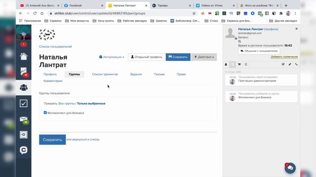The image size is (316, 177).
Task: Switch to the Комментарии tab
Action: [x=53, y=81]
